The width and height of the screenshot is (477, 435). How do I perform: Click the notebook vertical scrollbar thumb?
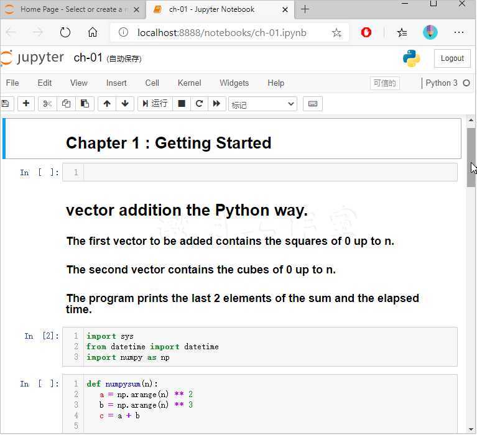tap(471, 157)
